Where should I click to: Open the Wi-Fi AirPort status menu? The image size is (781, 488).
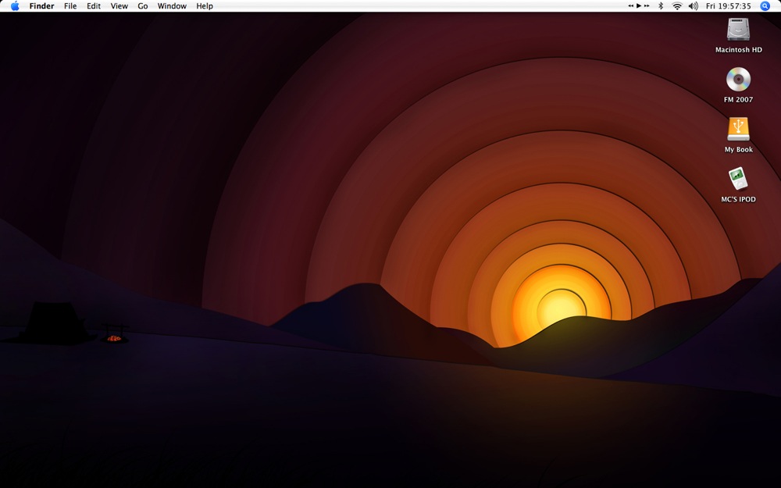[x=677, y=6]
